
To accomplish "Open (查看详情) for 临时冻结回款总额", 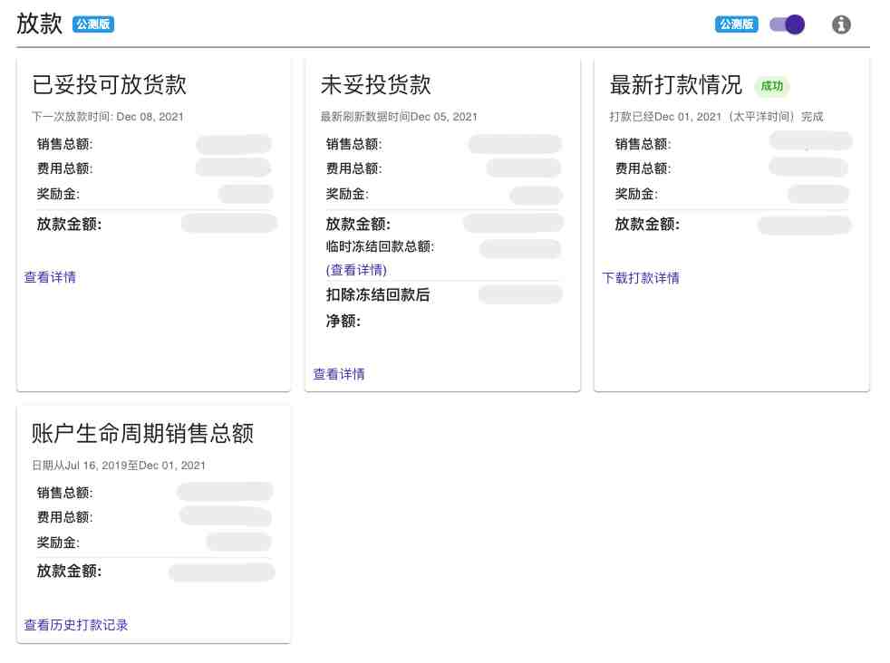I will click(356, 270).
